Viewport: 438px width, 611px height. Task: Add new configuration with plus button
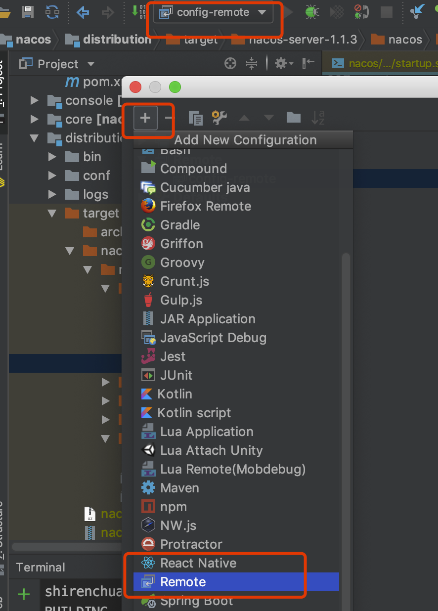145,118
